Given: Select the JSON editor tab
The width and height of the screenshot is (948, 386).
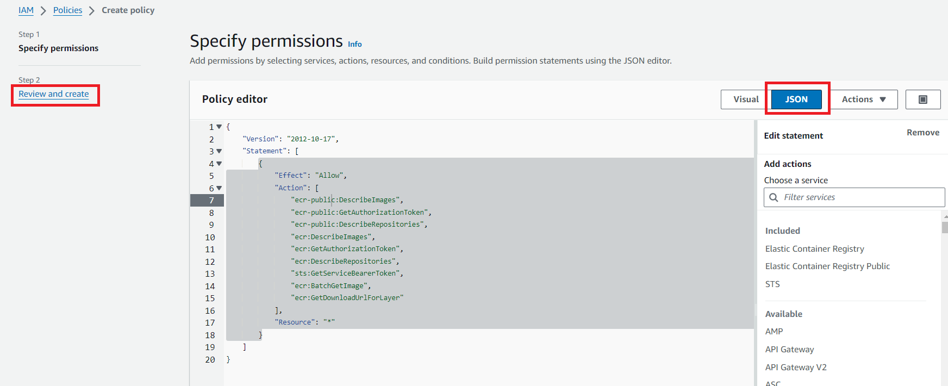Looking at the screenshot, I should [x=796, y=99].
